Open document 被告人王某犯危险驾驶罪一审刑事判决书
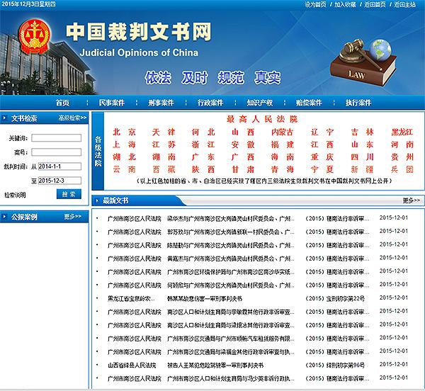Viewport: 425px width, 391px height. click(x=215, y=365)
